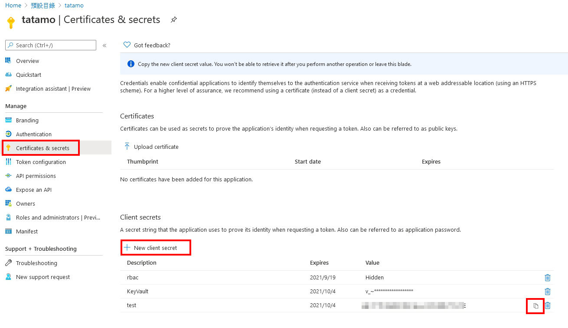Click the Authentication icon
568x328 pixels.
[8, 134]
